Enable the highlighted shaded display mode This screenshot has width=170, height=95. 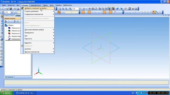click(109, 9)
